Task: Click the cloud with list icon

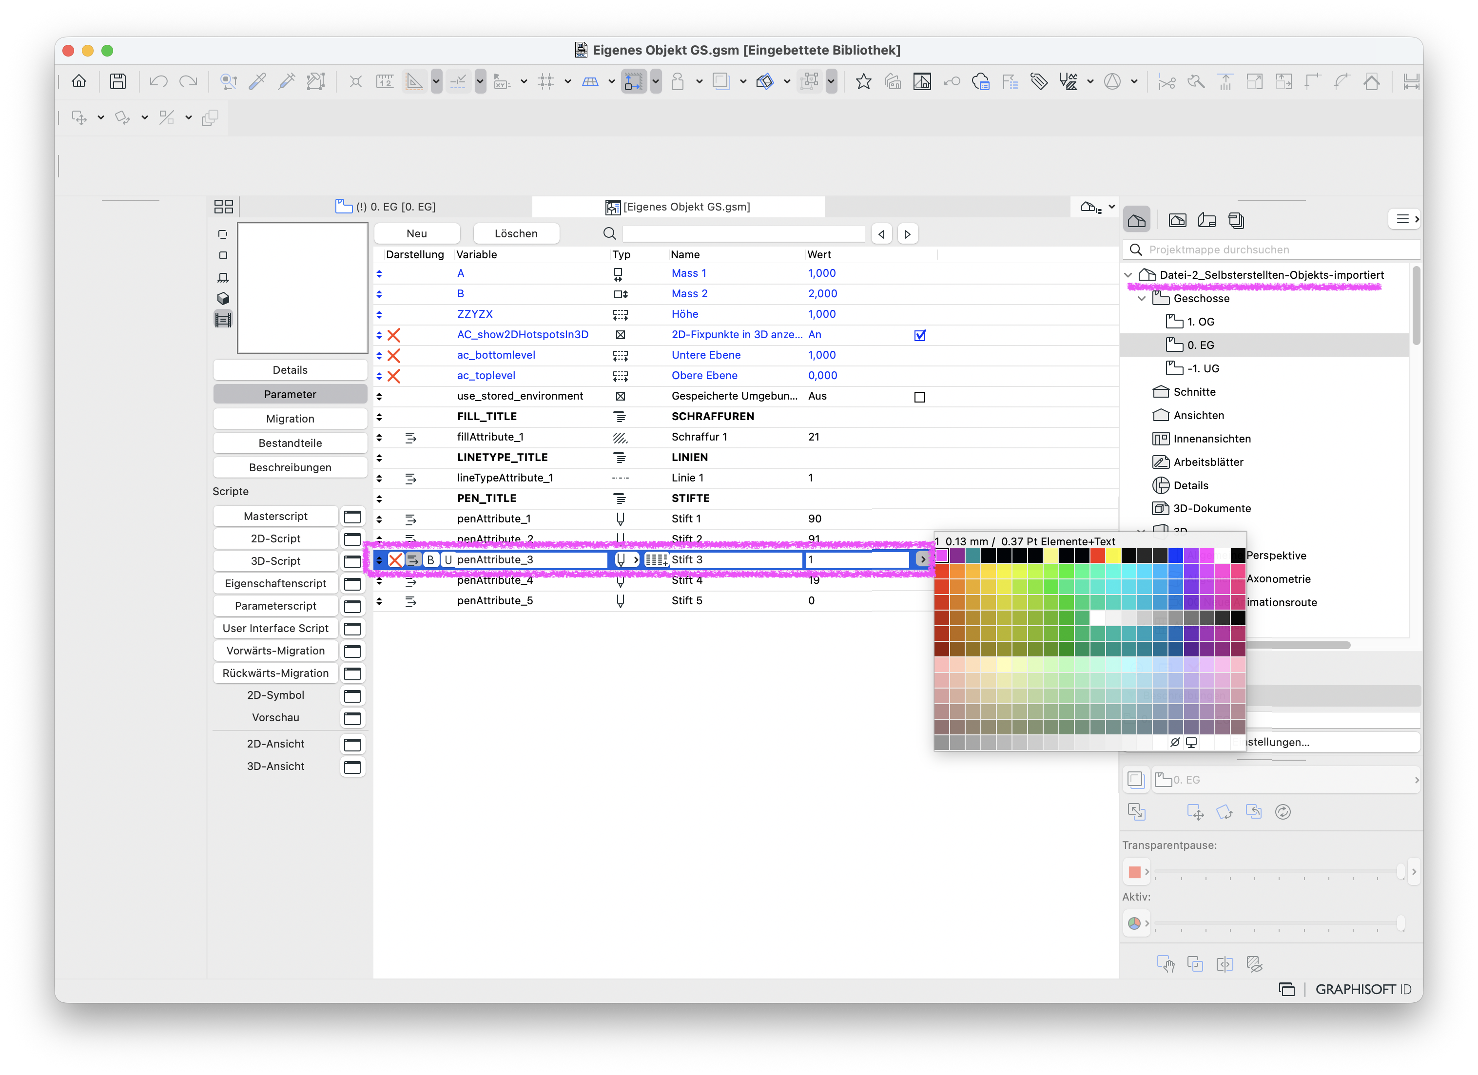Action: (x=981, y=81)
